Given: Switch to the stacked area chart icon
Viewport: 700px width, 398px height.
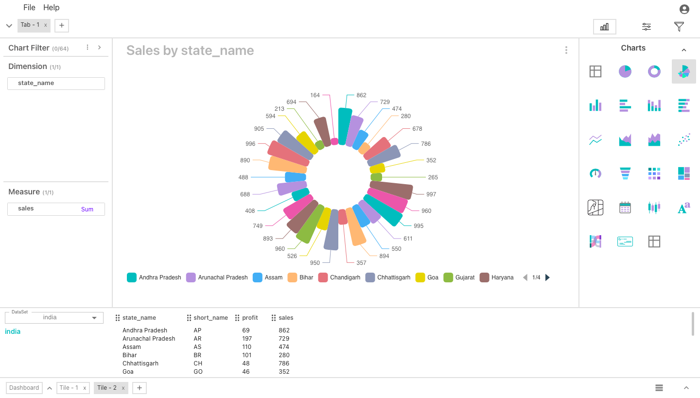Looking at the screenshot, I should click(x=654, y=140).
